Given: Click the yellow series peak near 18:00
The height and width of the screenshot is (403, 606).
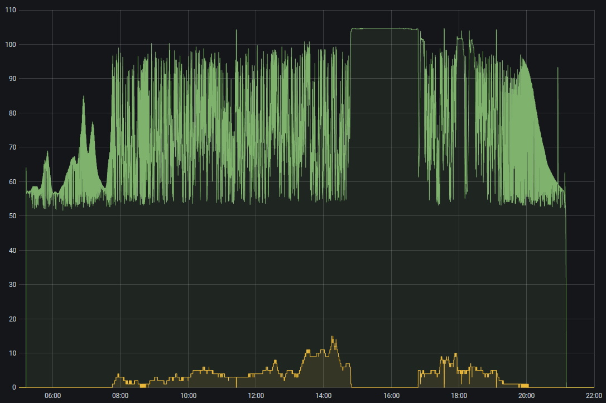Looking at the screenshot, I should (456, 354).
